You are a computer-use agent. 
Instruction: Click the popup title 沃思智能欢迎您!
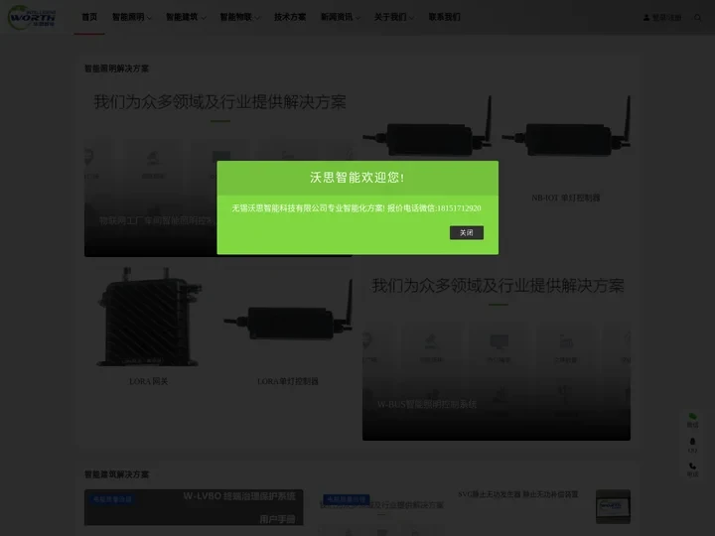coord(357,178)
